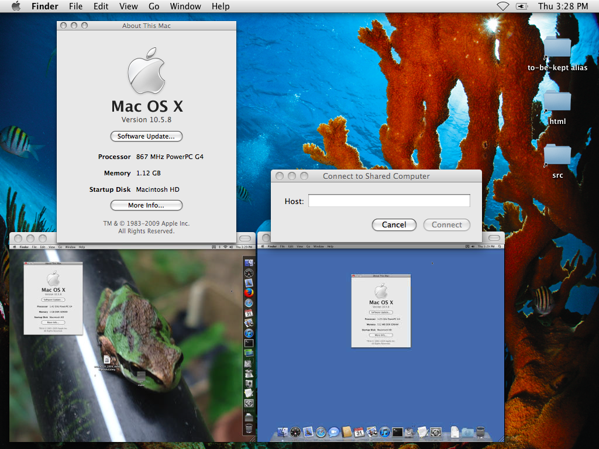This screenshot has height=449, width=599.
Task: Open iPhoto in left remote screen's vertical dock
Action: (x=249, y=323)
